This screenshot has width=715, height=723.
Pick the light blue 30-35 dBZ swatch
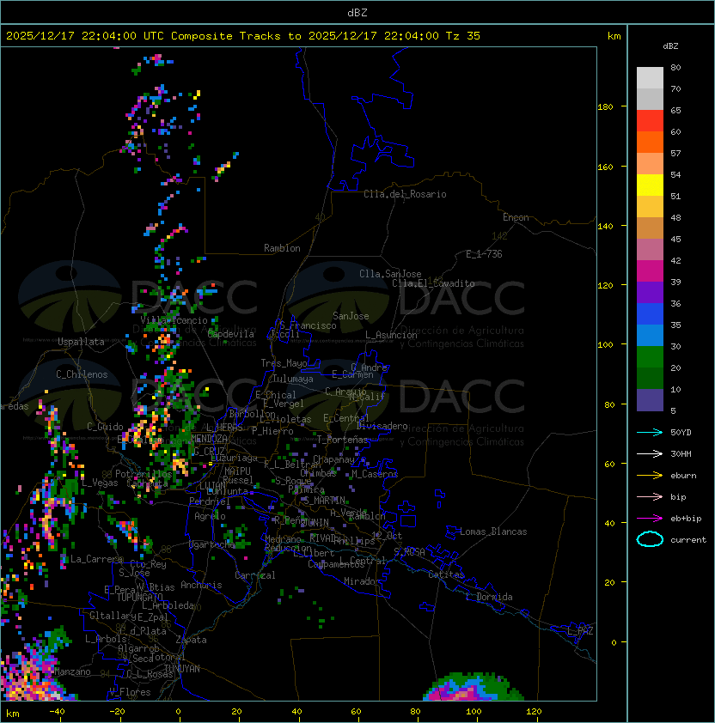(650, 335)
